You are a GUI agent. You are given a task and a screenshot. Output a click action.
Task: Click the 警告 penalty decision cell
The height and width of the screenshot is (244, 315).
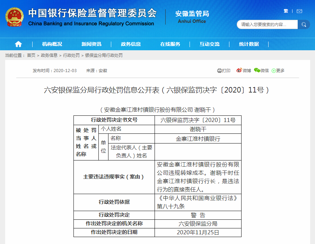[198, 215]
